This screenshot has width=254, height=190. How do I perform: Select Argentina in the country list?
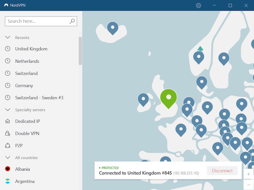(25, 181)
